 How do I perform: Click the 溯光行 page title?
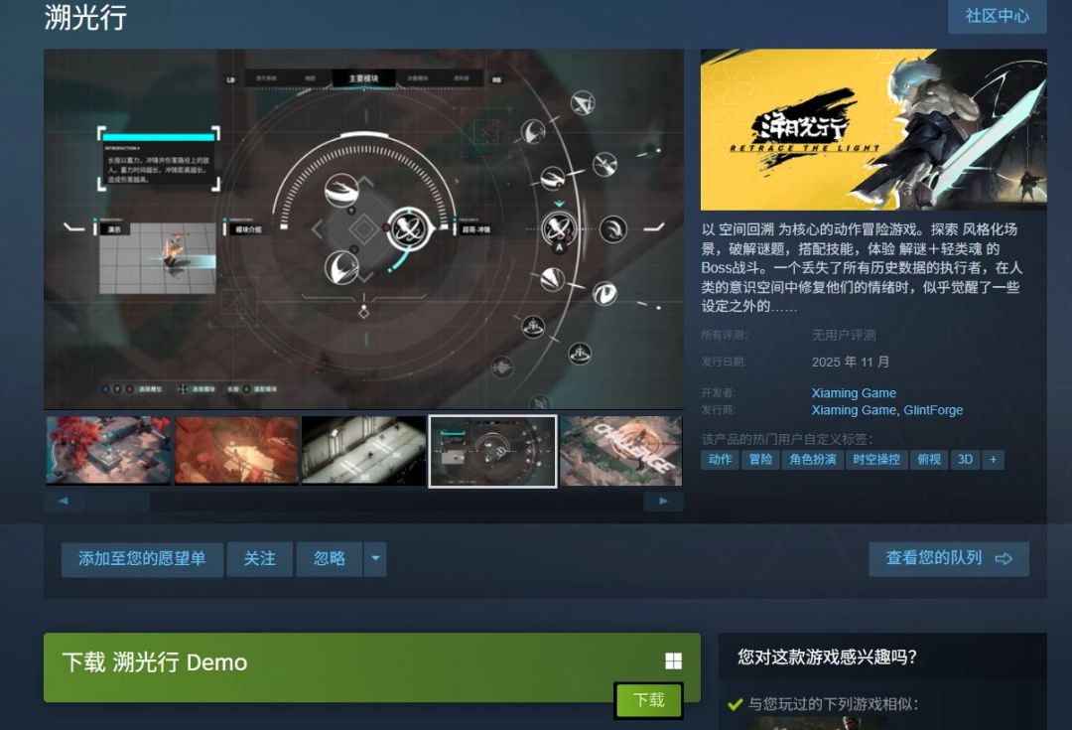click(85, 17)
